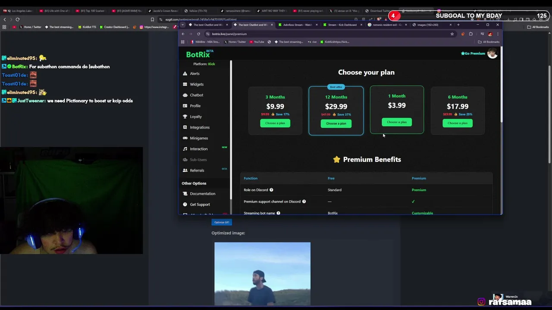Open the Get Support link

point(200,205)
